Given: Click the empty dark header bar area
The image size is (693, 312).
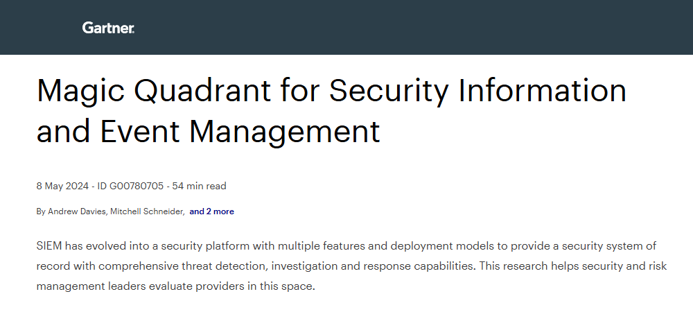Looking at the screenshot, I should pos(416,28).
